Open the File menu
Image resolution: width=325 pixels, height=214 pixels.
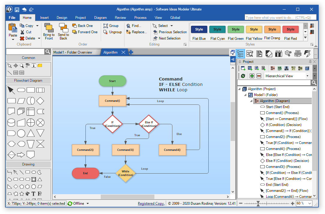[x=12, y=18]
